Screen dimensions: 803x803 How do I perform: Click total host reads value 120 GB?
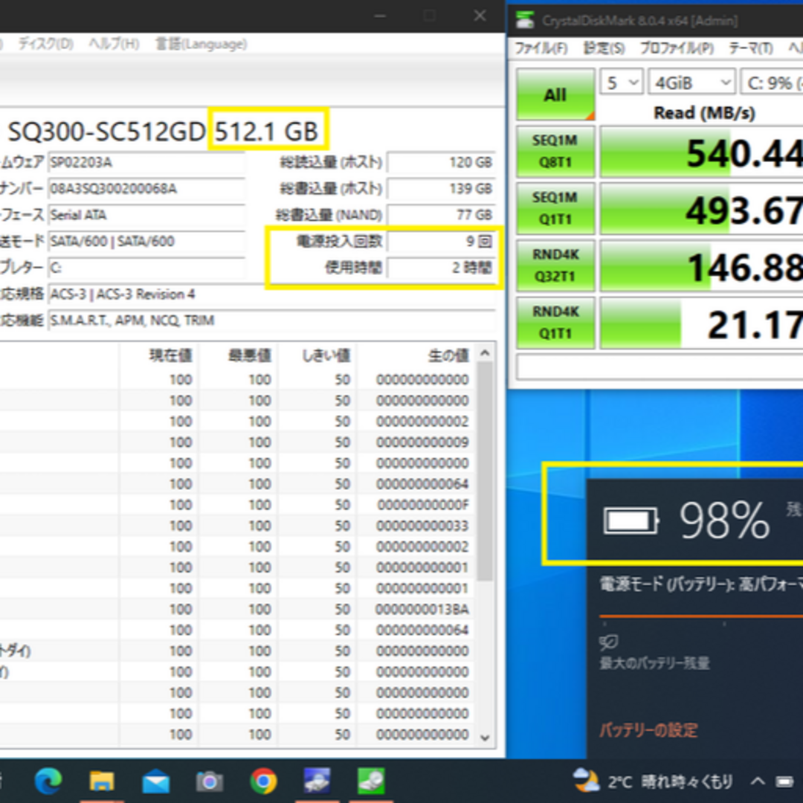(x=441, y=162)
